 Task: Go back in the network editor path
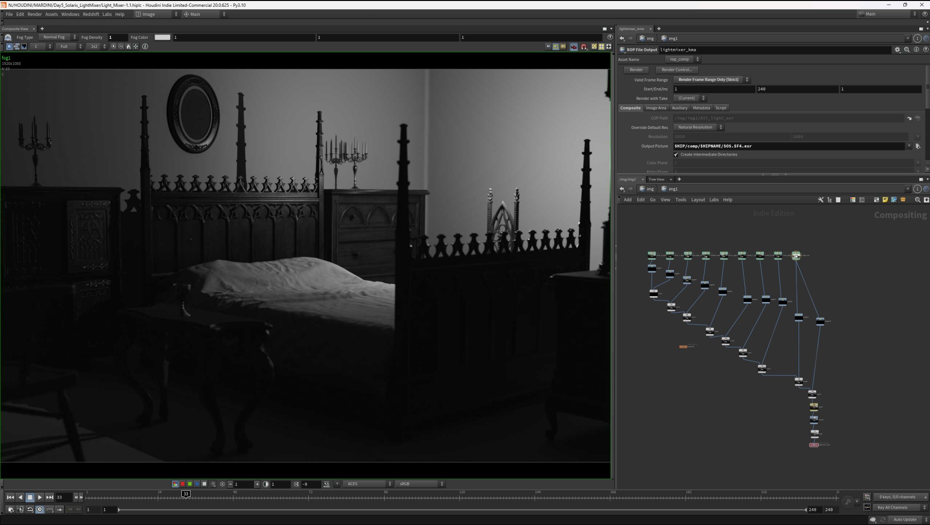tap(622, 189)
